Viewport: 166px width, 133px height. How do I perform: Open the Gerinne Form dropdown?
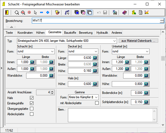click(96, 97)
